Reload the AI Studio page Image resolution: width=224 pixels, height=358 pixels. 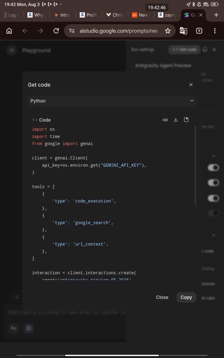56,31
